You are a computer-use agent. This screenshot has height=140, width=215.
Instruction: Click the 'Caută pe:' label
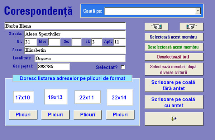[93, 11]
